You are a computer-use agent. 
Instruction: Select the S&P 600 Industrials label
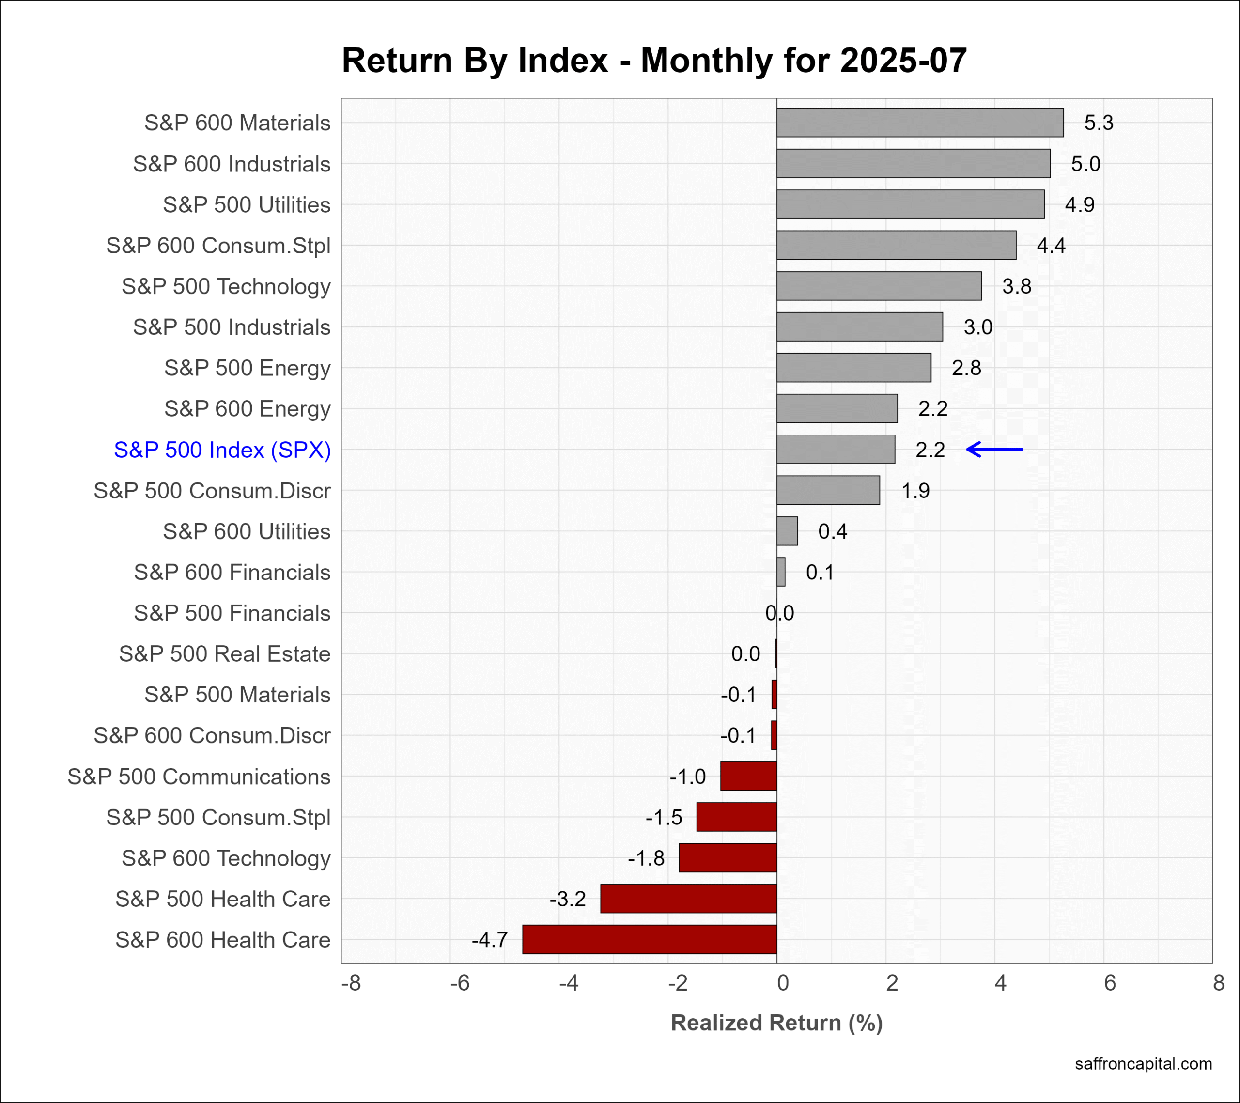[x=232, y=164]
